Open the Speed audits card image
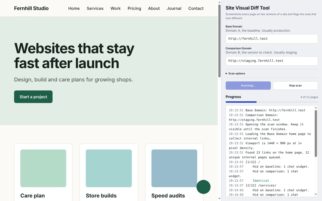Image resolution: width=322 pixels, height=201 pixels. [x=174, y=168]
